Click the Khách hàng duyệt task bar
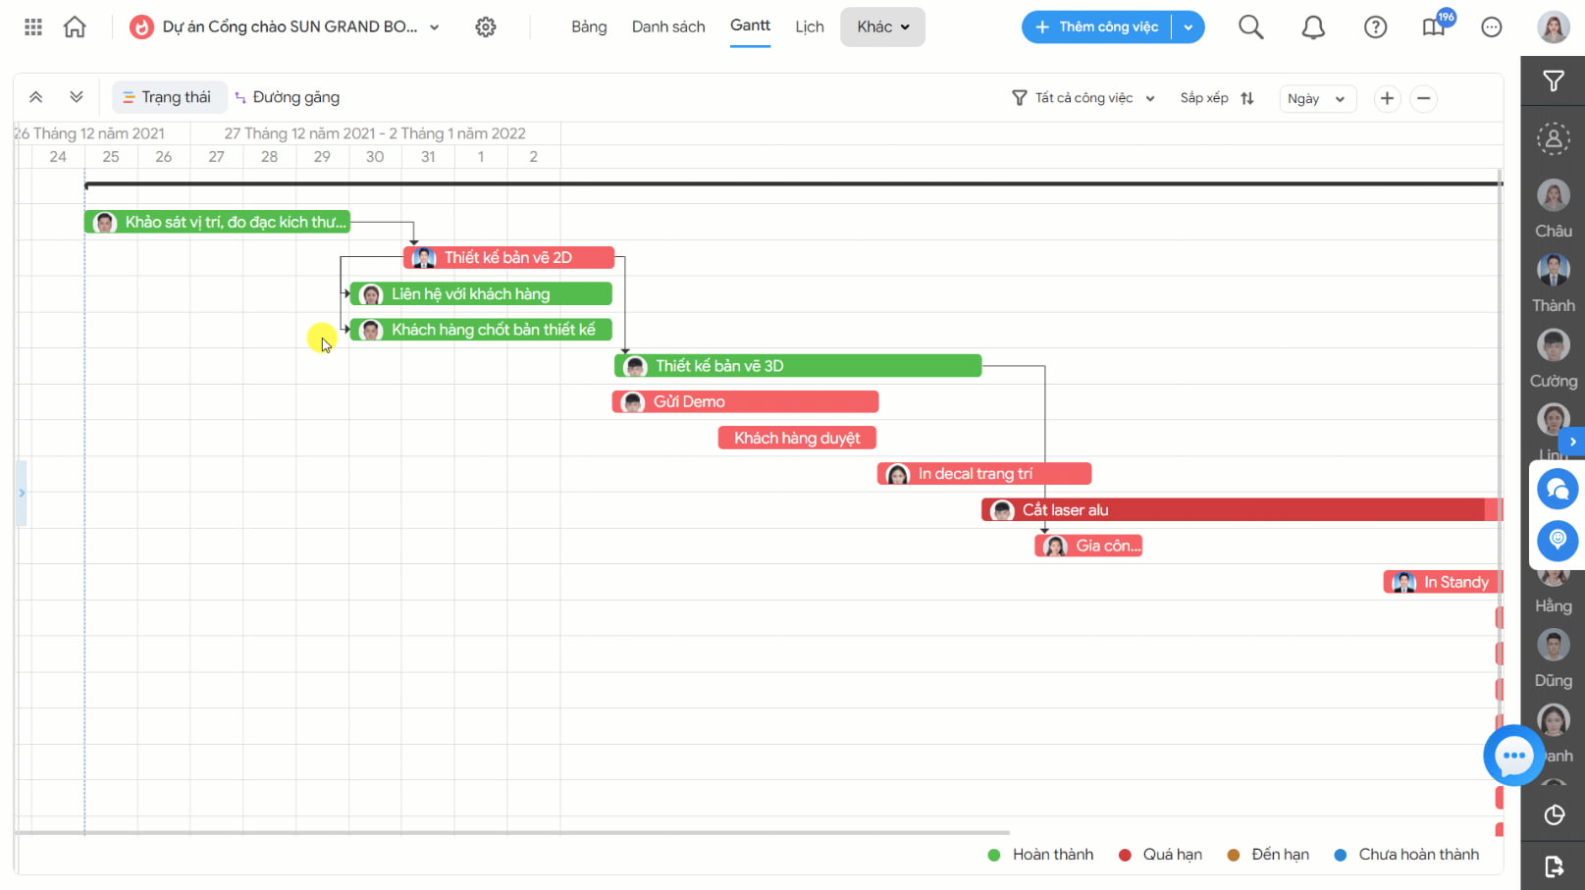The height and width of the screenshot is (890, 1585). tap(797, 438)
